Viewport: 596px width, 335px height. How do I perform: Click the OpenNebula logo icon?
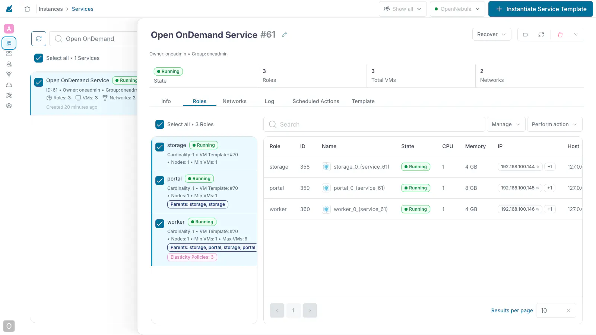[9, 9]
